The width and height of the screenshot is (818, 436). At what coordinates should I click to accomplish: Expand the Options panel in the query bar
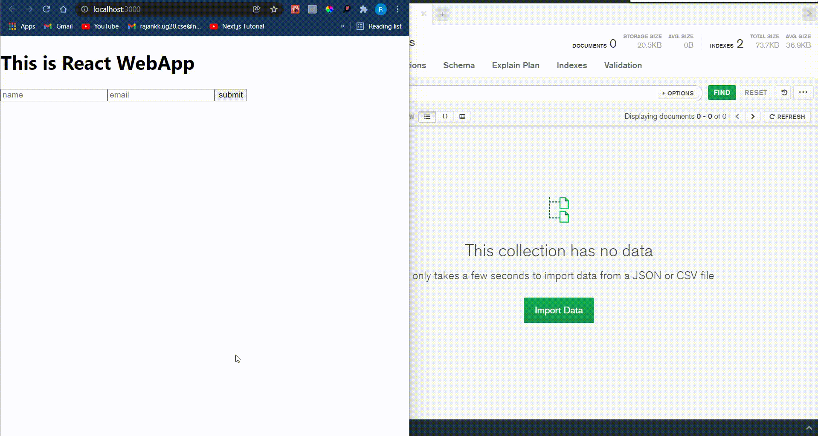pyautogui.click(x=678, y=93)
